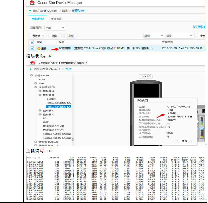
Task: Collapse the 机柜 SMB0 tree node
Action: [x=31, y=76]
